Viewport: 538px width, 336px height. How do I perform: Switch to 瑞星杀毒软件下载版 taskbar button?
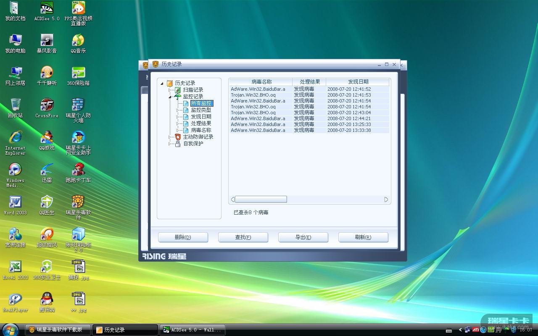[x=58, y=330]
